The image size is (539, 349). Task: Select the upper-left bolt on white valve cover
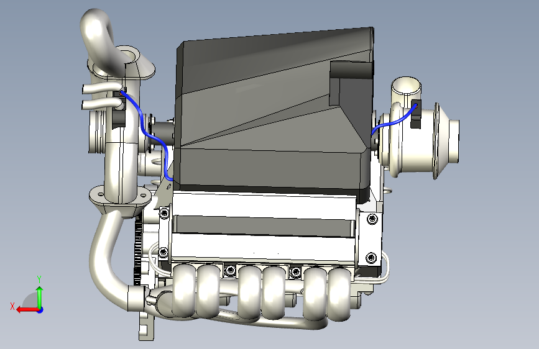point(164,214)
